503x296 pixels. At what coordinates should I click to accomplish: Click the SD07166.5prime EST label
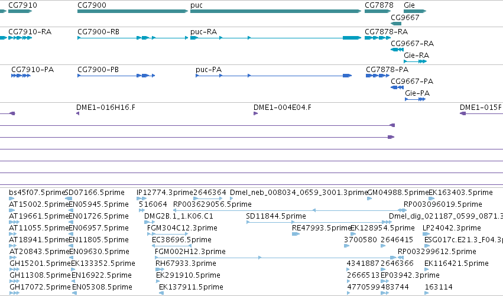click(95, 193)
